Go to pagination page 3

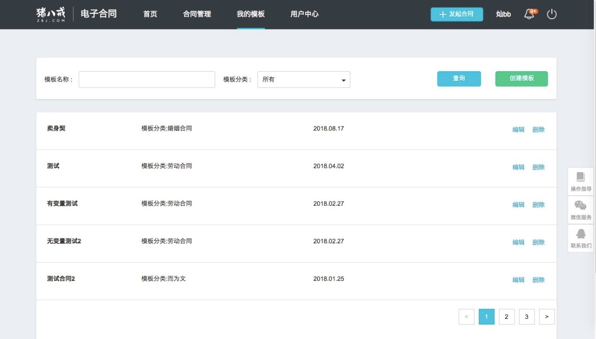click(x=527, y=316)
